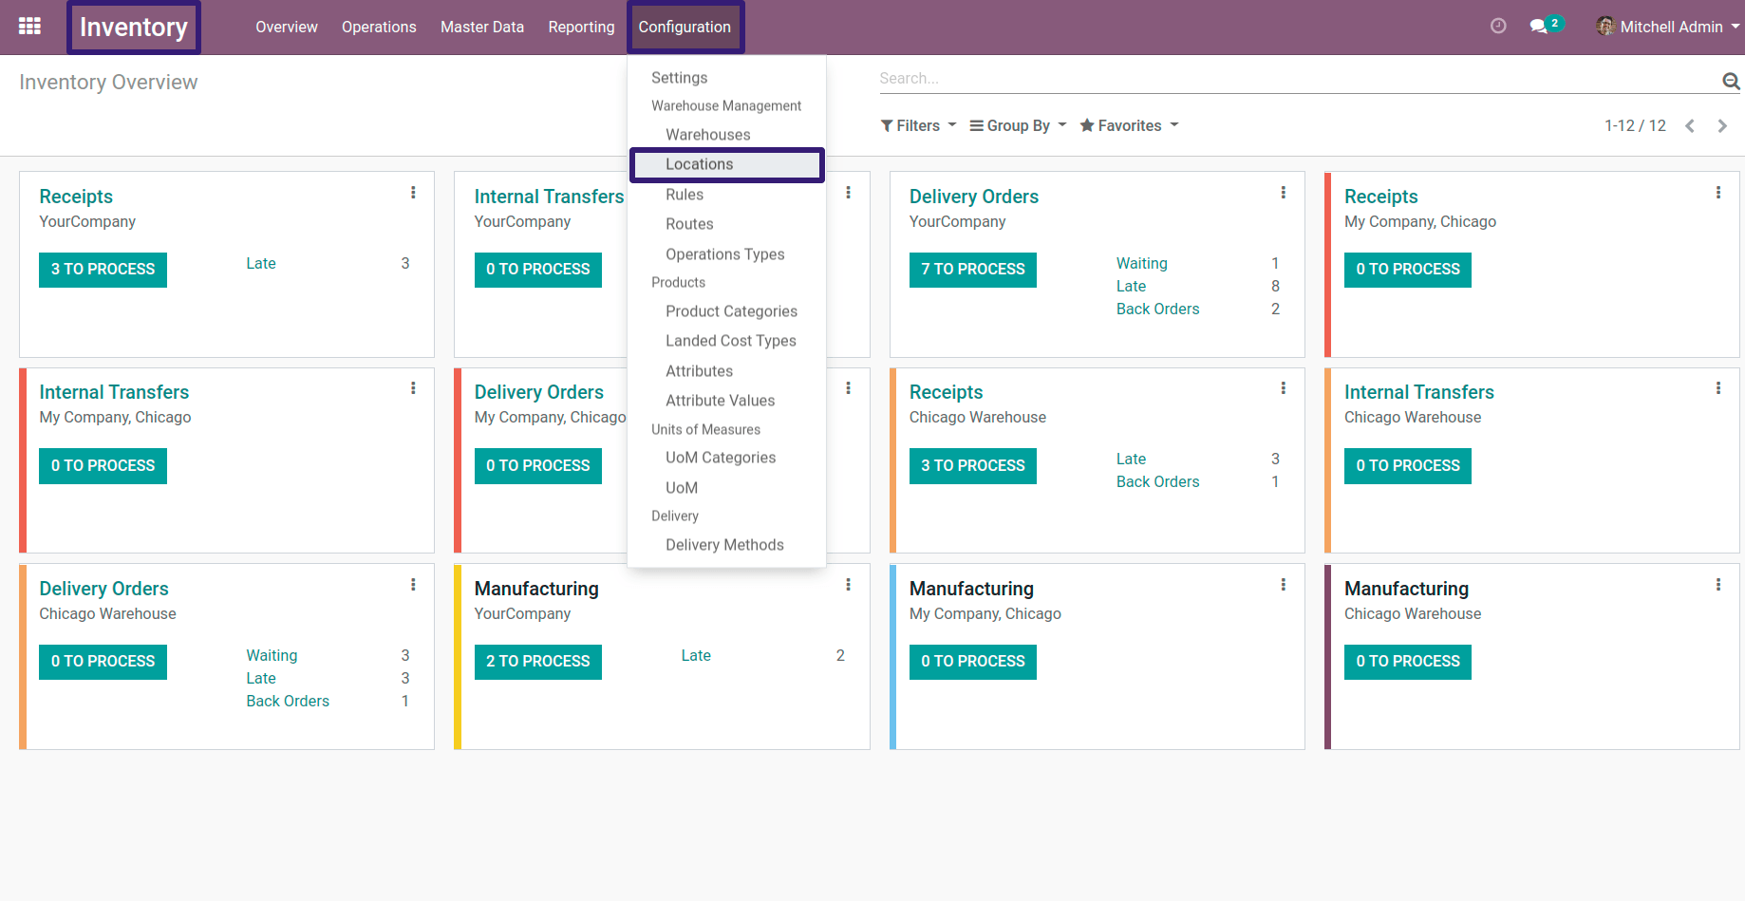Open kebab menu on My Company, Chicago Receipts card
This screenshot has height=901, width=1745.
(x=1717, y=193)
